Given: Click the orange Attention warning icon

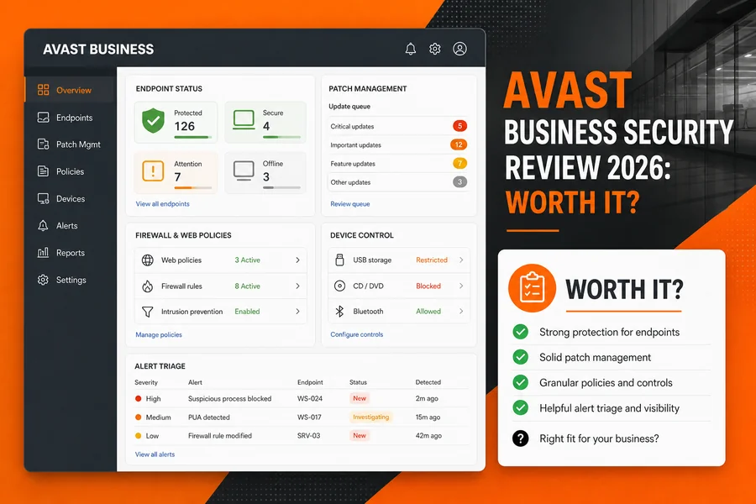Looking at the screenshot, I should pyautogui.click(x=153, y=171).
